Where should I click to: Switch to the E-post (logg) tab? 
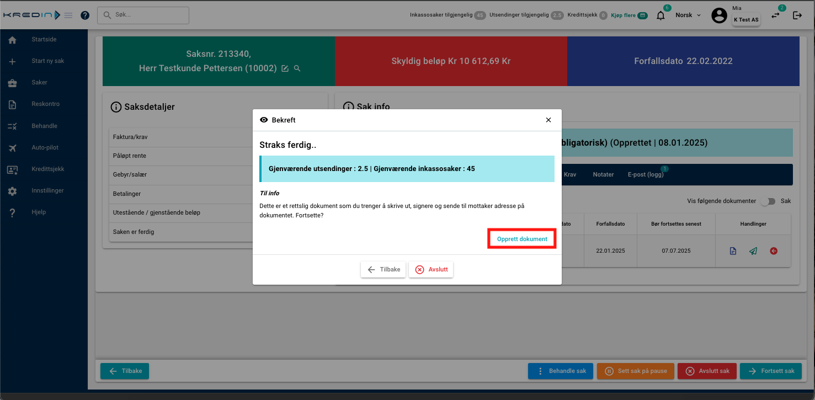coord(646,174)
